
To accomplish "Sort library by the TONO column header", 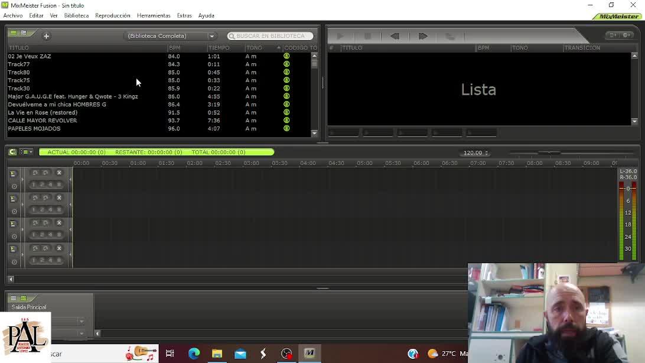I will point(255,48).
